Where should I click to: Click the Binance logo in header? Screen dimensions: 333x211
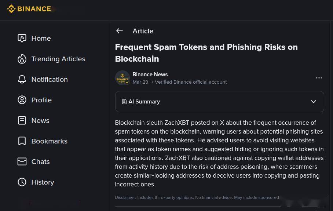(x=29, y=9)
